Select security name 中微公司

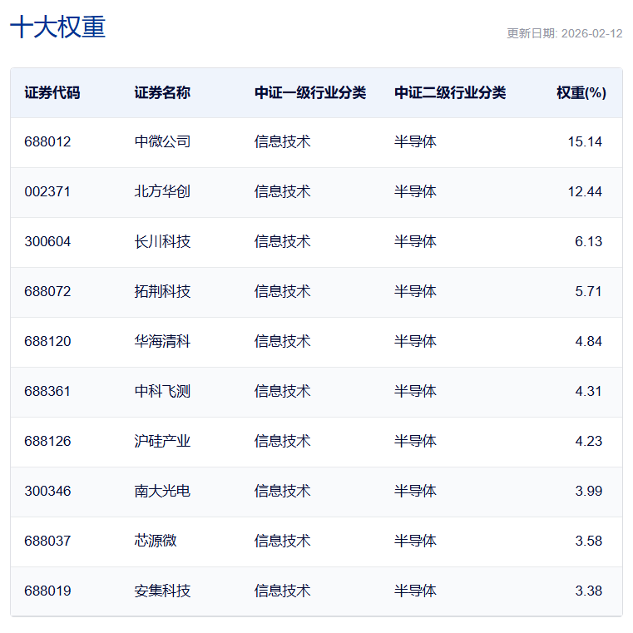162,141
